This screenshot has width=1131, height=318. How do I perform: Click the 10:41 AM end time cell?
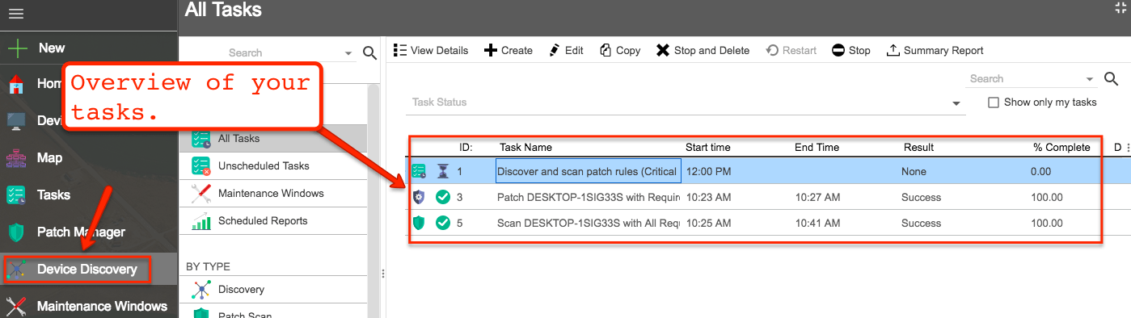(x=817, y=223)
